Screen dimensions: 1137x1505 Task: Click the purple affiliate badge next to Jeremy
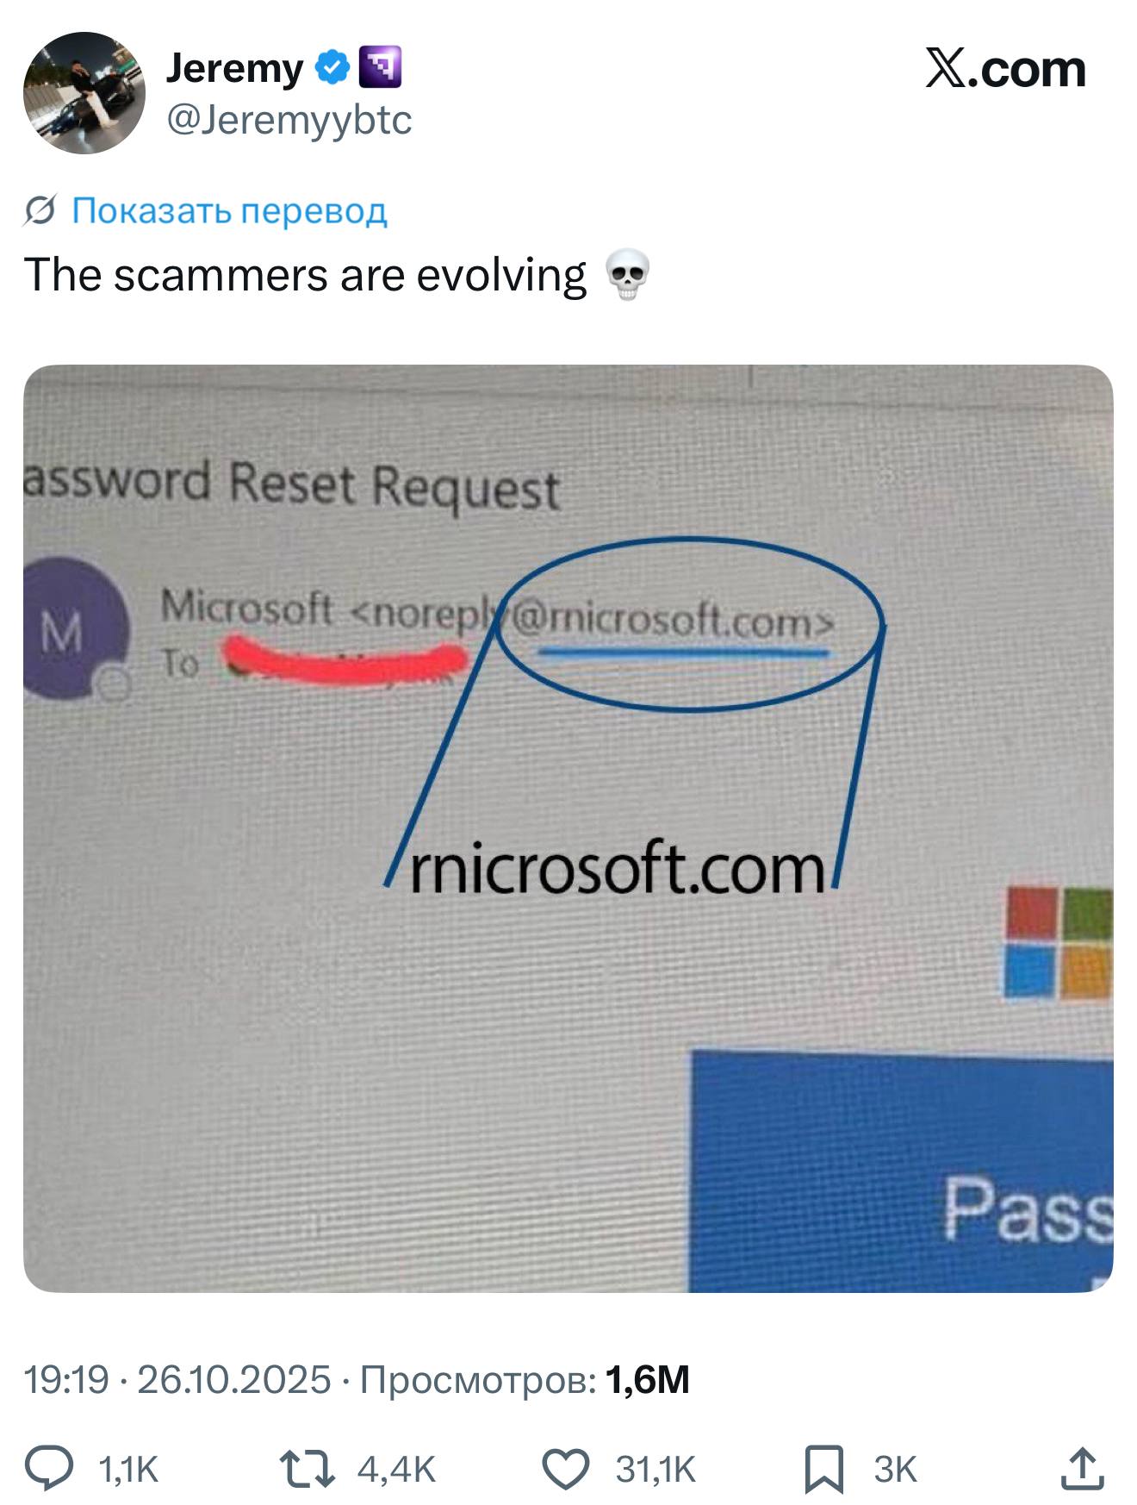[380, 67]
